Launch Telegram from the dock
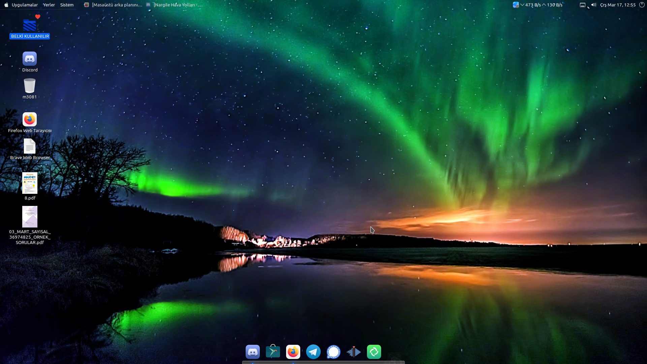Image resolution: width=647 pixels, height=364 pixels. (x=313, y=352)
